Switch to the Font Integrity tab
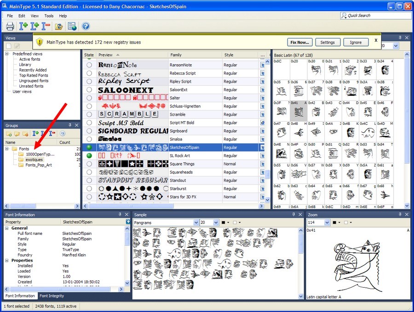 point(52,296)
